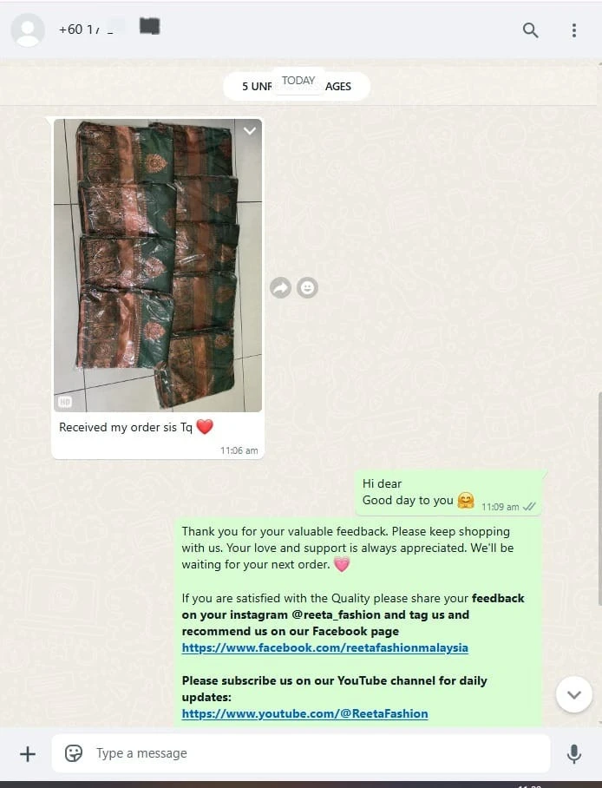
Task: React to photo with emoji icon
Action: click(307, 288)
